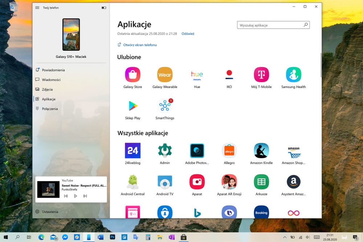363x242 pixels.
Task: Open the Admin app
Action: point(165,151)
